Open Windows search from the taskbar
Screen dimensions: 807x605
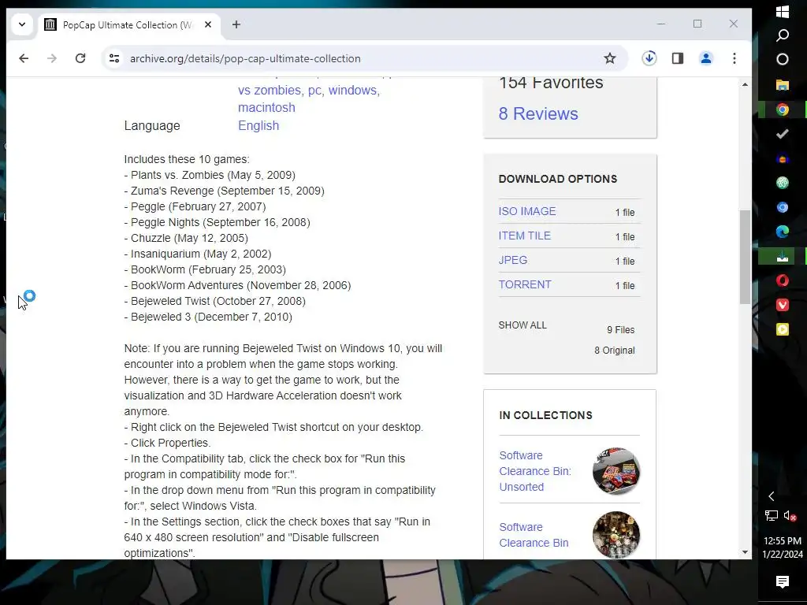[783, 35]
